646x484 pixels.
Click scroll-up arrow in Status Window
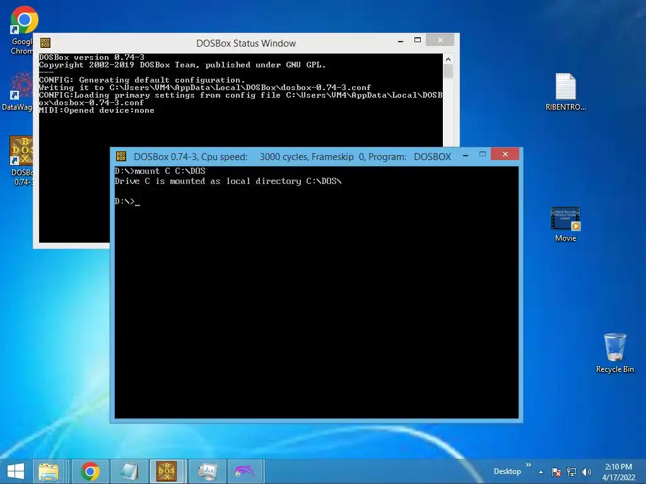[x=449, y=59]
